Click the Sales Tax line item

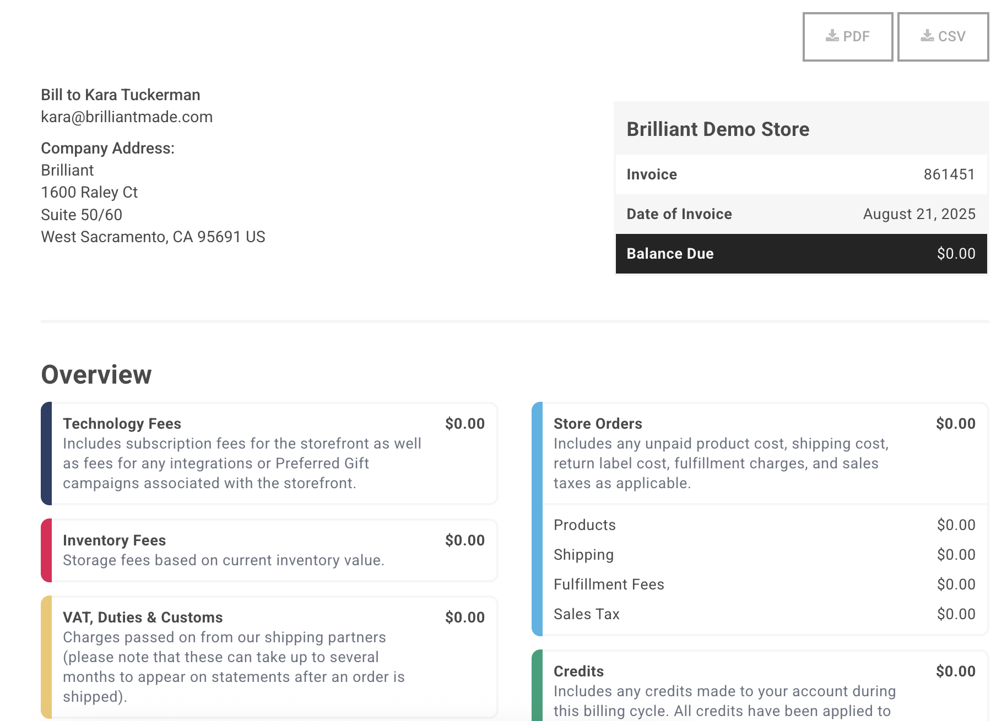click(x=587, y=614)
